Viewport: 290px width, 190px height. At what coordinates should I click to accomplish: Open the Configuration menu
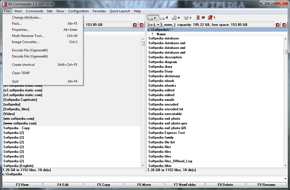point(78,11)
